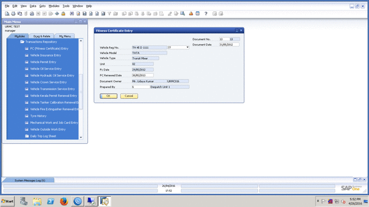Open Vehicle Outside Work Entry
Viewport: 369px width, 207px height.
[48, 130]
